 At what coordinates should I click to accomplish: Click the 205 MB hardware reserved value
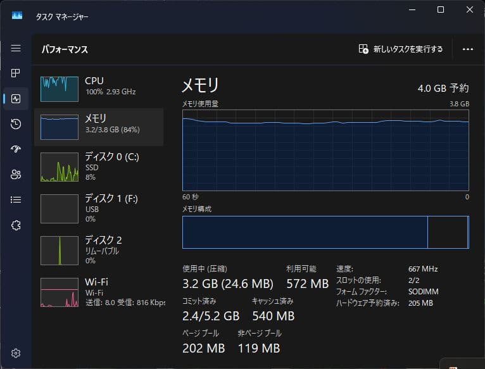[420, 303]
